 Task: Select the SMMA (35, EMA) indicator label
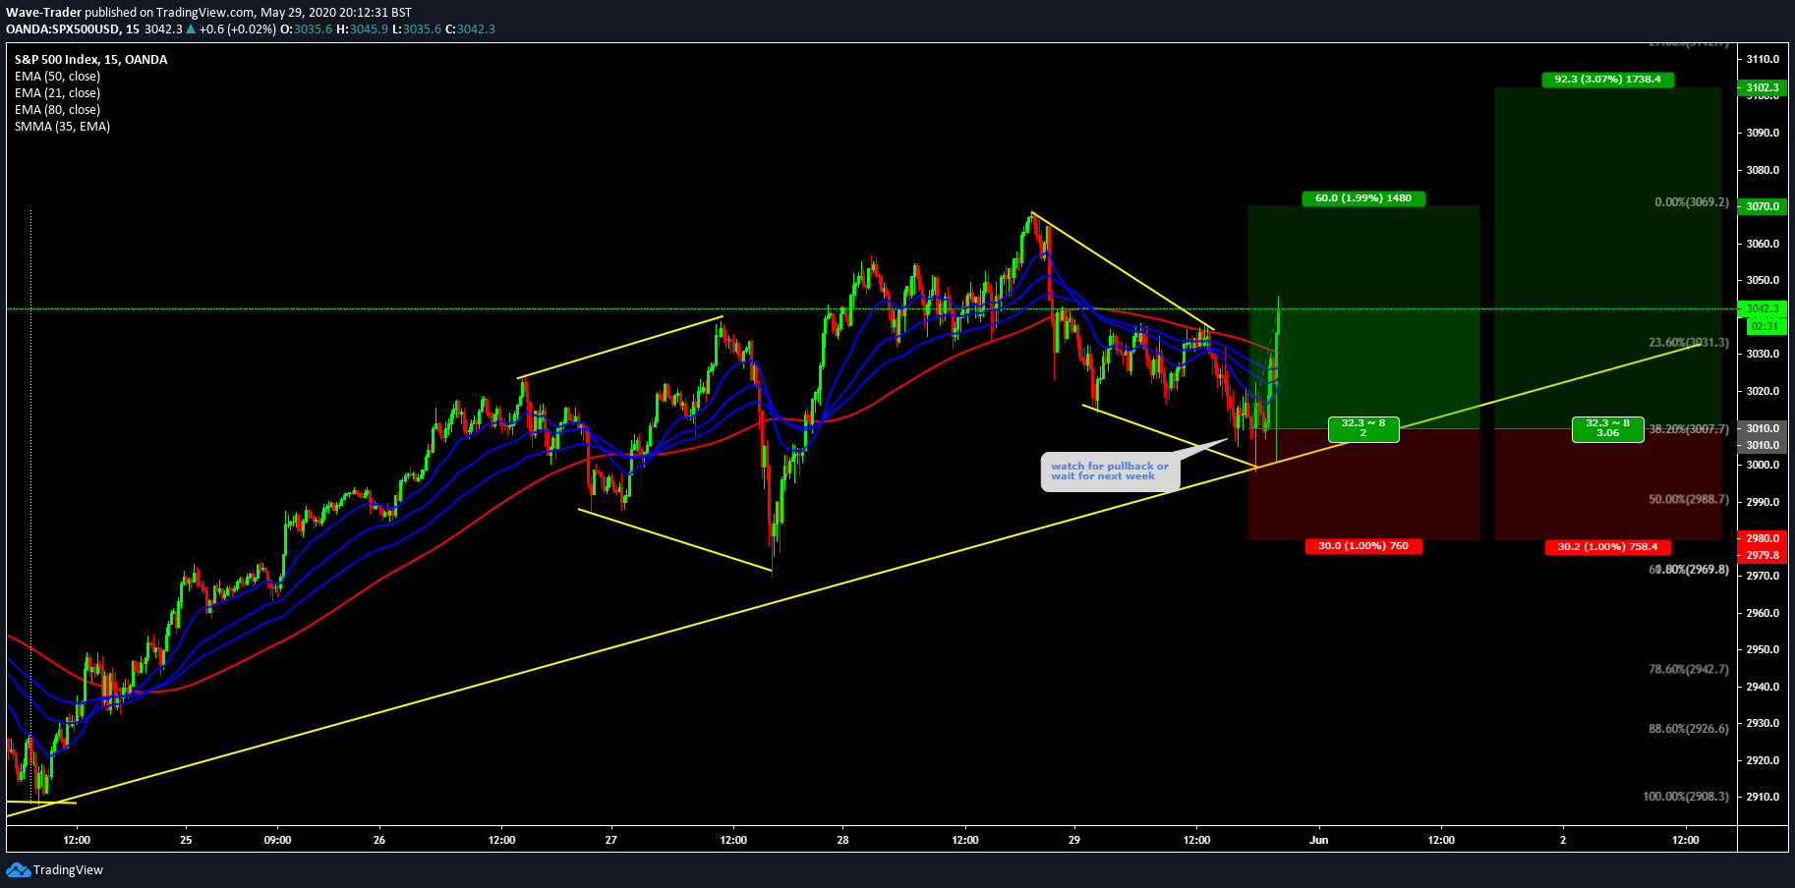[x=62, y=127]
